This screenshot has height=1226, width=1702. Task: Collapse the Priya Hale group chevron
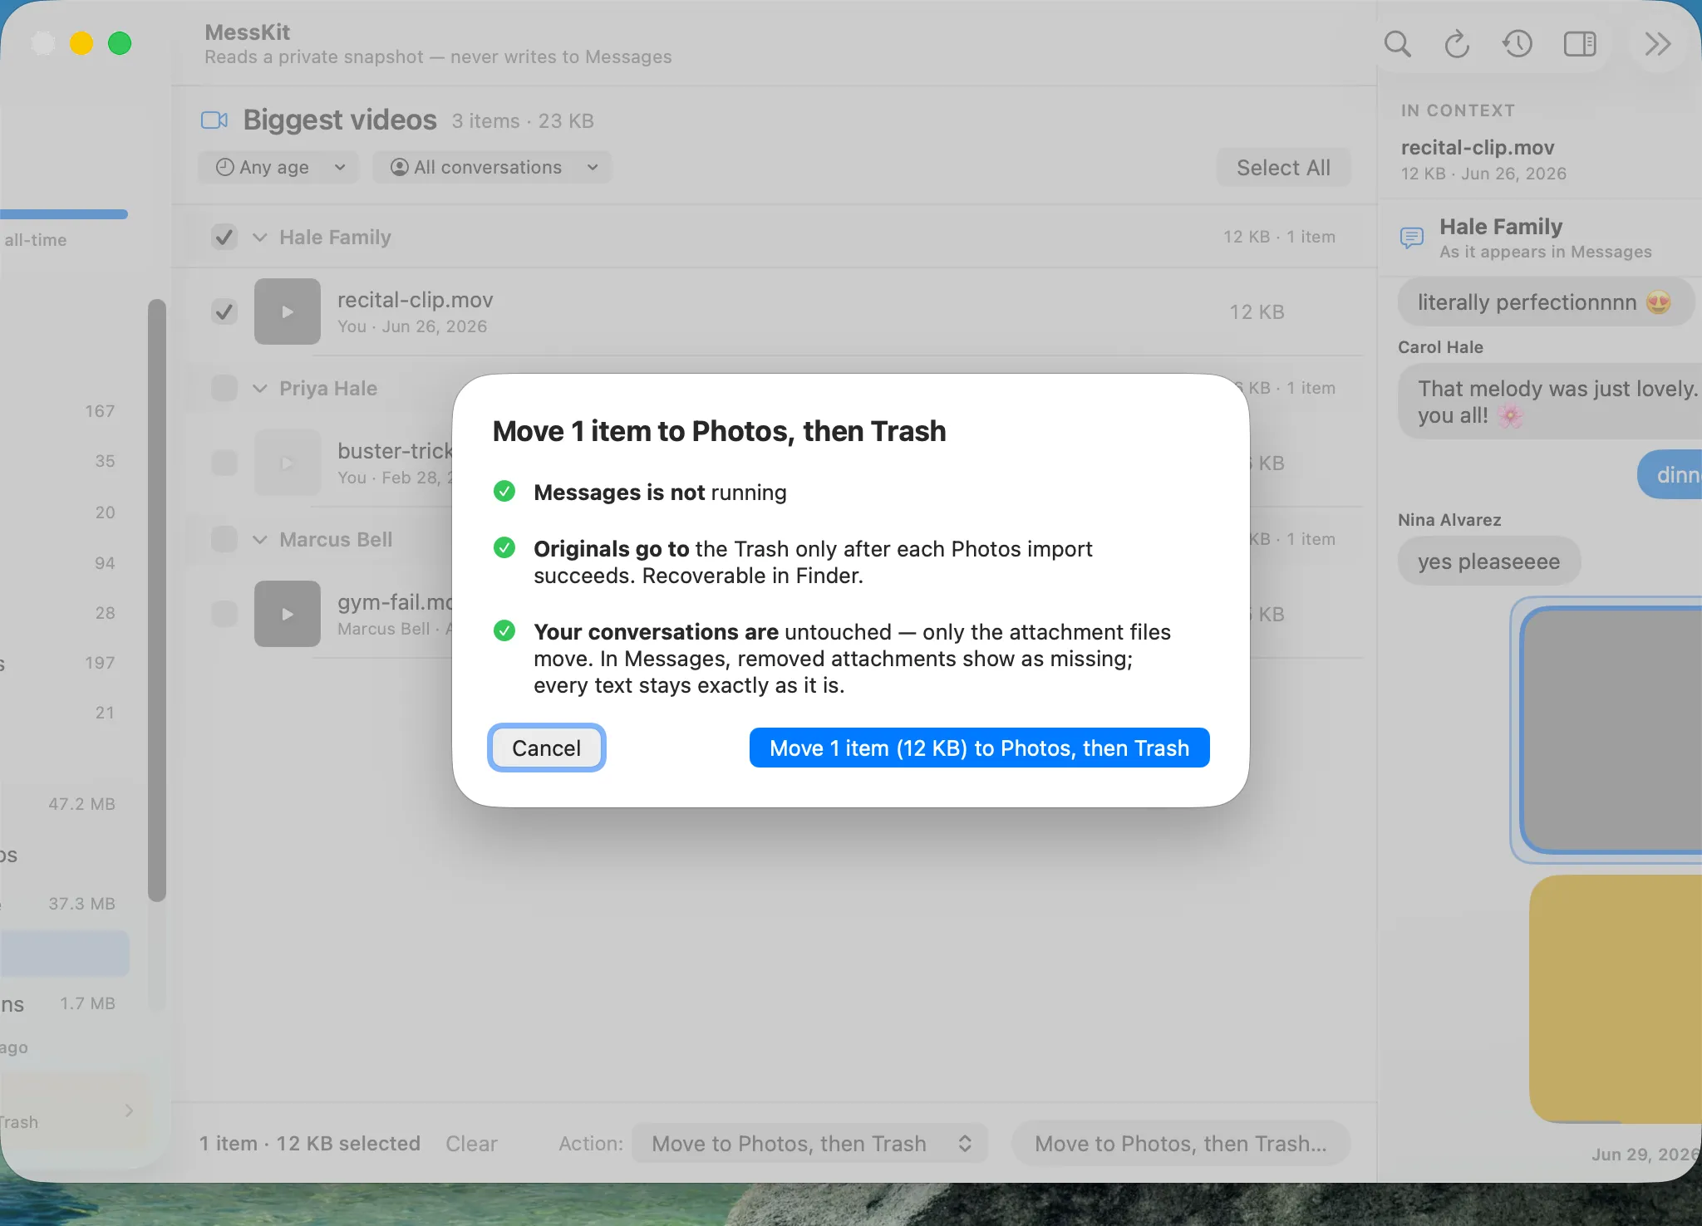(x=260, y=388)
